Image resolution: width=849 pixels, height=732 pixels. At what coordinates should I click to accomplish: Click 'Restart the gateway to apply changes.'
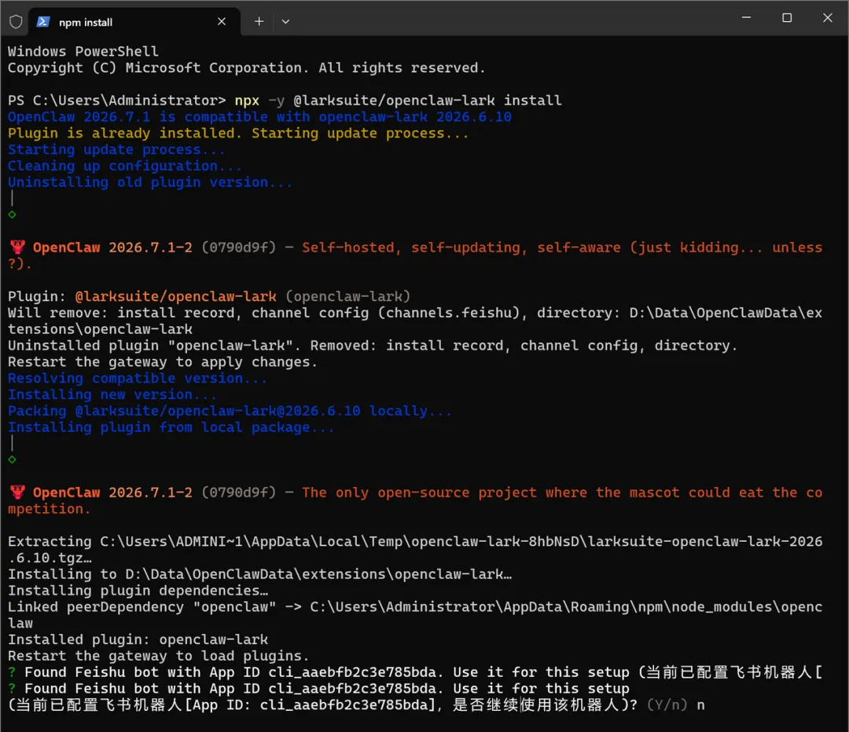163,361
